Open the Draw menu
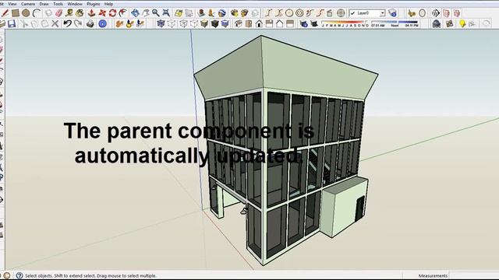This screenshot has width=499, height=280. [x=44, y=4]
